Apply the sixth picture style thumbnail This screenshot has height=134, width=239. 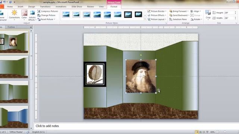coord(118,15)
